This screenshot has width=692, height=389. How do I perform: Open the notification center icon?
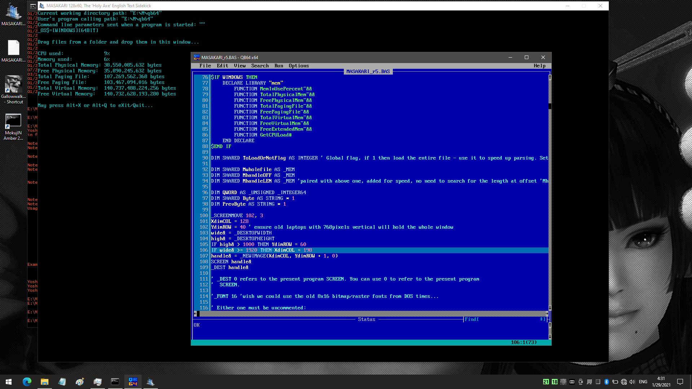pyautogui.click(x=680, y=382)
